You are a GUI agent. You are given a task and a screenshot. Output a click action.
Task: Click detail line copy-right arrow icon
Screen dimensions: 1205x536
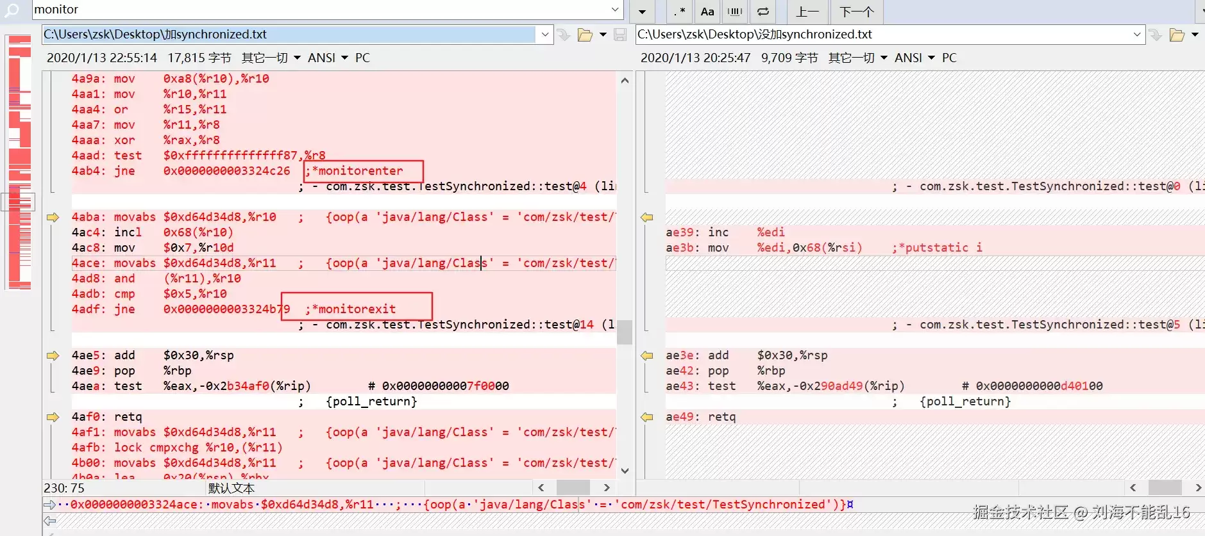[x=49, y=505]
